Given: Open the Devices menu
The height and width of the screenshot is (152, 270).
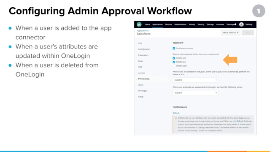Looking at the screenshot, I should [168, 24].
